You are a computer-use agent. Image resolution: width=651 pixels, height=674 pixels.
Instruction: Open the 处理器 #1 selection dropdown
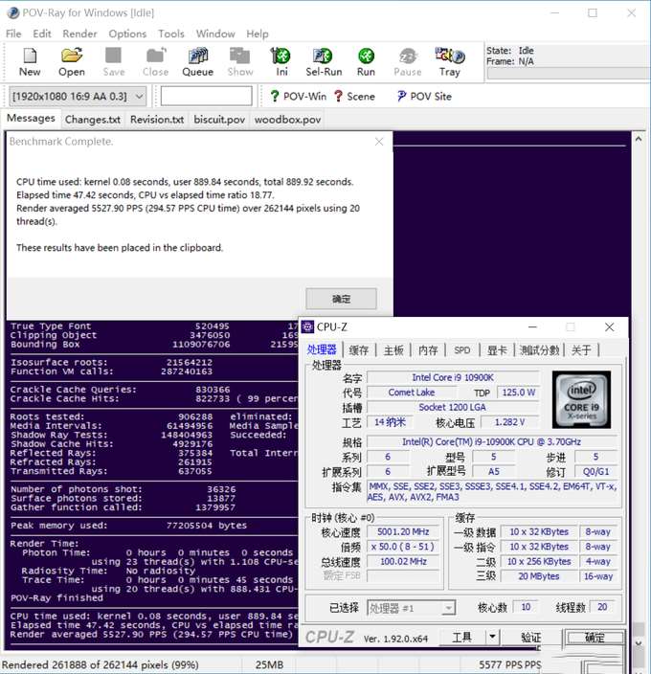point(412,608)
